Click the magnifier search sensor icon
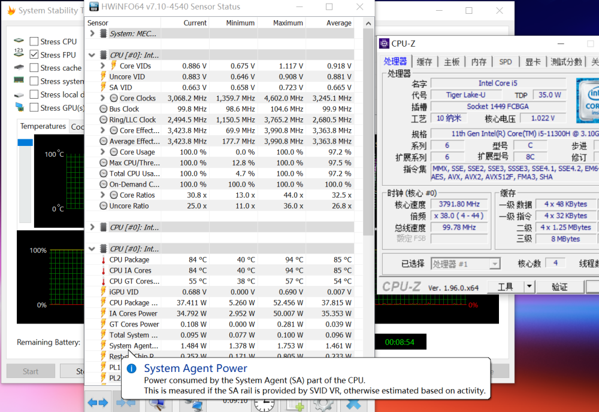This screenshot has height=412, width=599. coord(157,404)
